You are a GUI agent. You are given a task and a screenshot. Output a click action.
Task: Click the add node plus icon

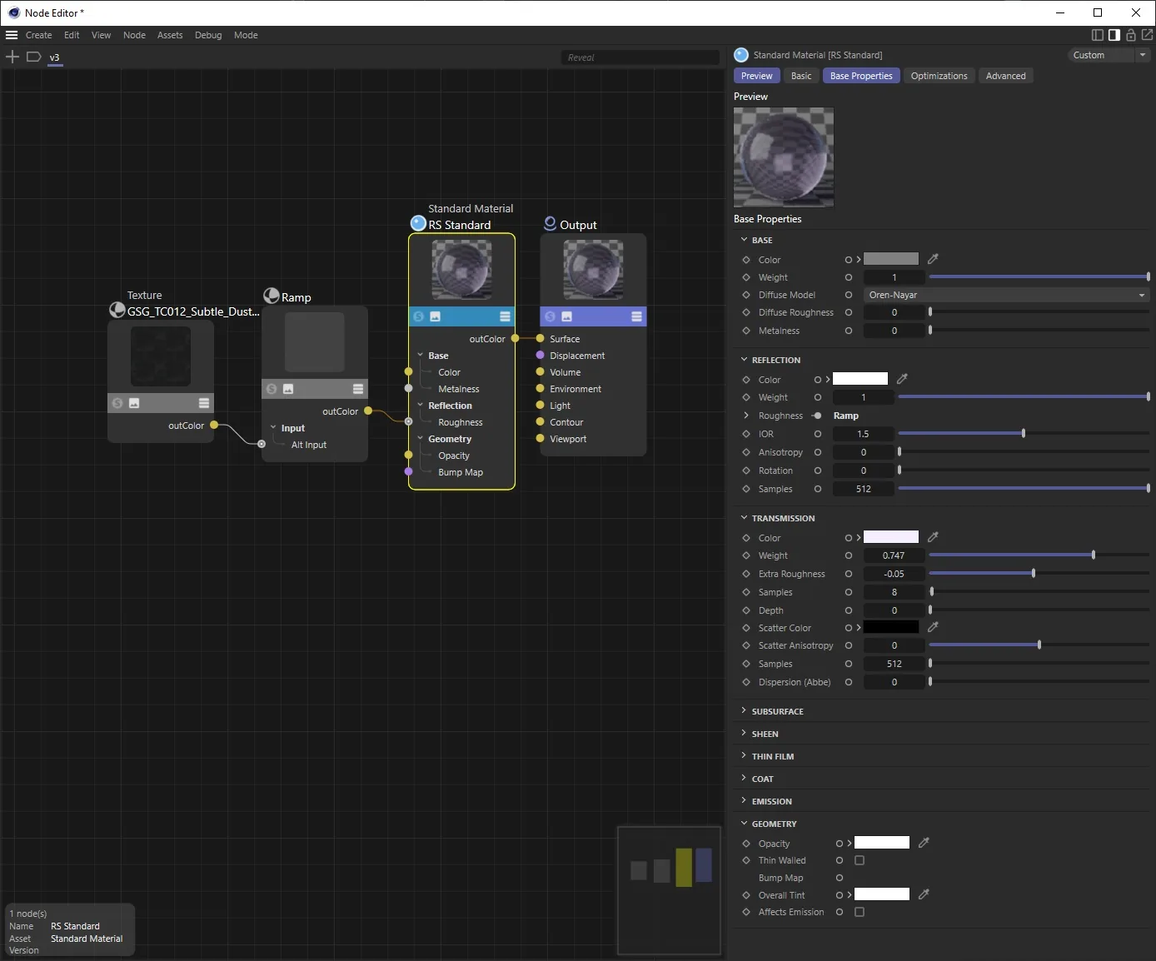pos(12,57)
